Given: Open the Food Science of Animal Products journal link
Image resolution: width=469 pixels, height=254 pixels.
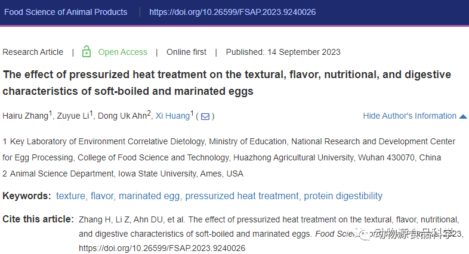Looking at the screenshot, I should tap(66, 12).
